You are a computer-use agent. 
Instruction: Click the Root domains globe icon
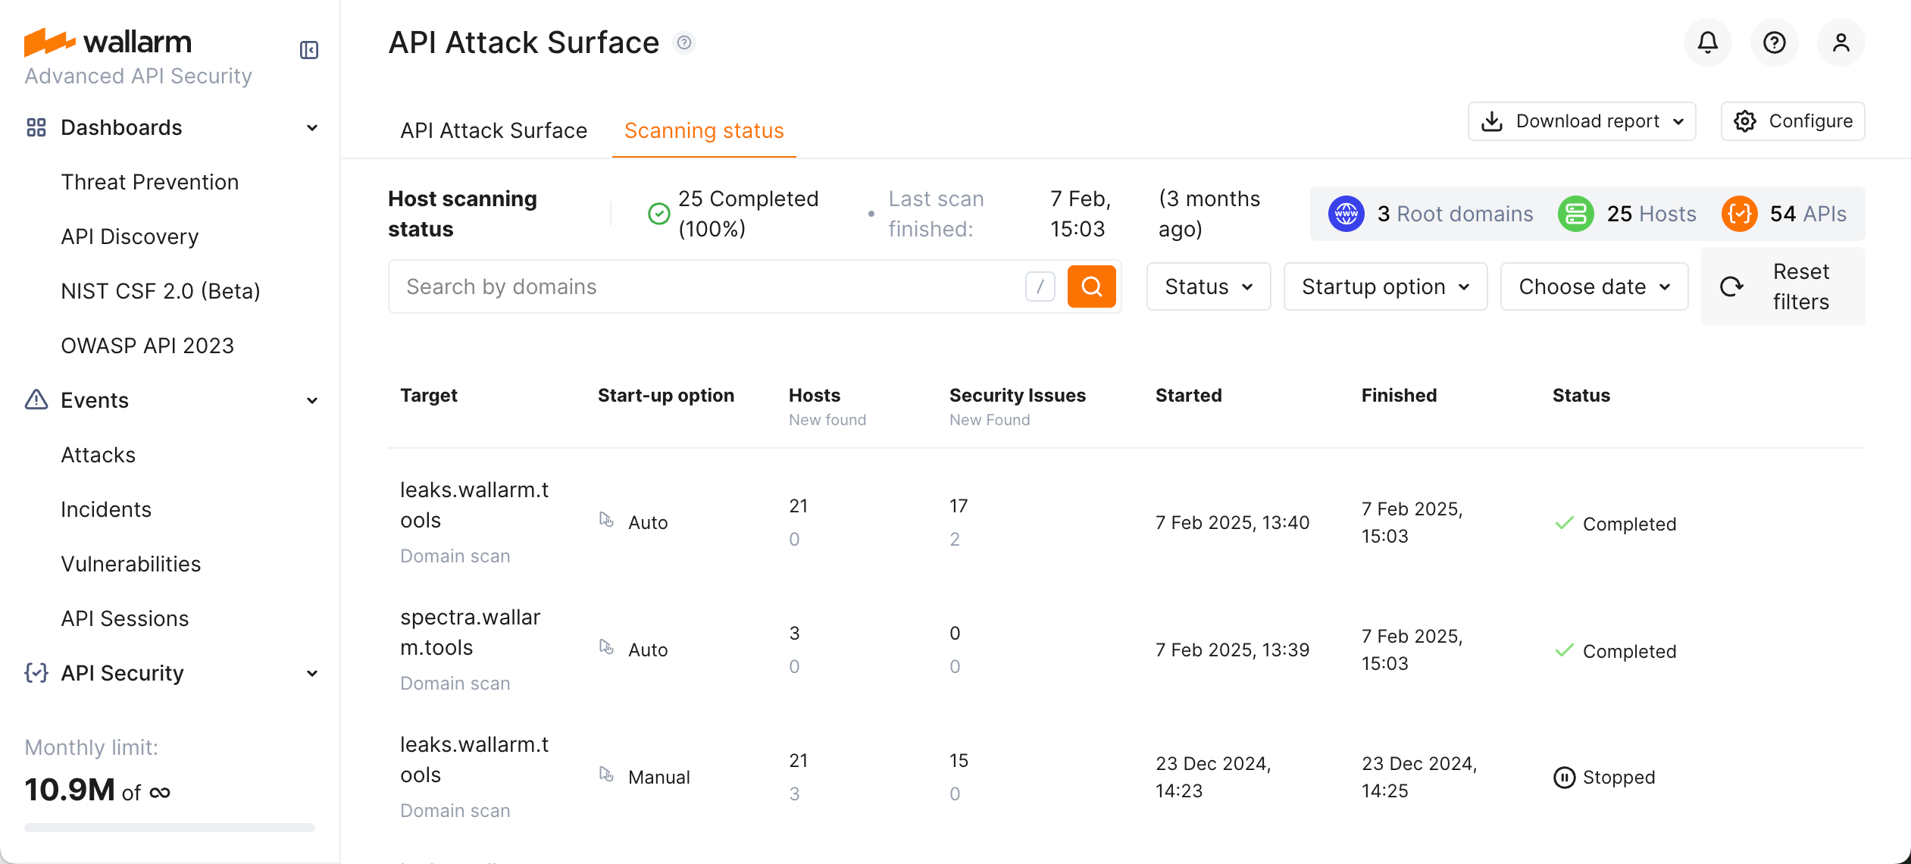(1346, 214)
